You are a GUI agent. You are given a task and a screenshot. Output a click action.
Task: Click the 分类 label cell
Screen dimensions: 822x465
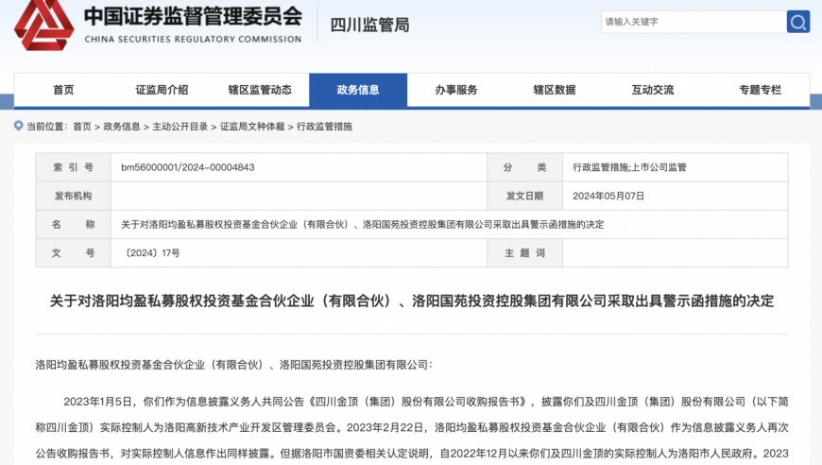tap(524, 167)
